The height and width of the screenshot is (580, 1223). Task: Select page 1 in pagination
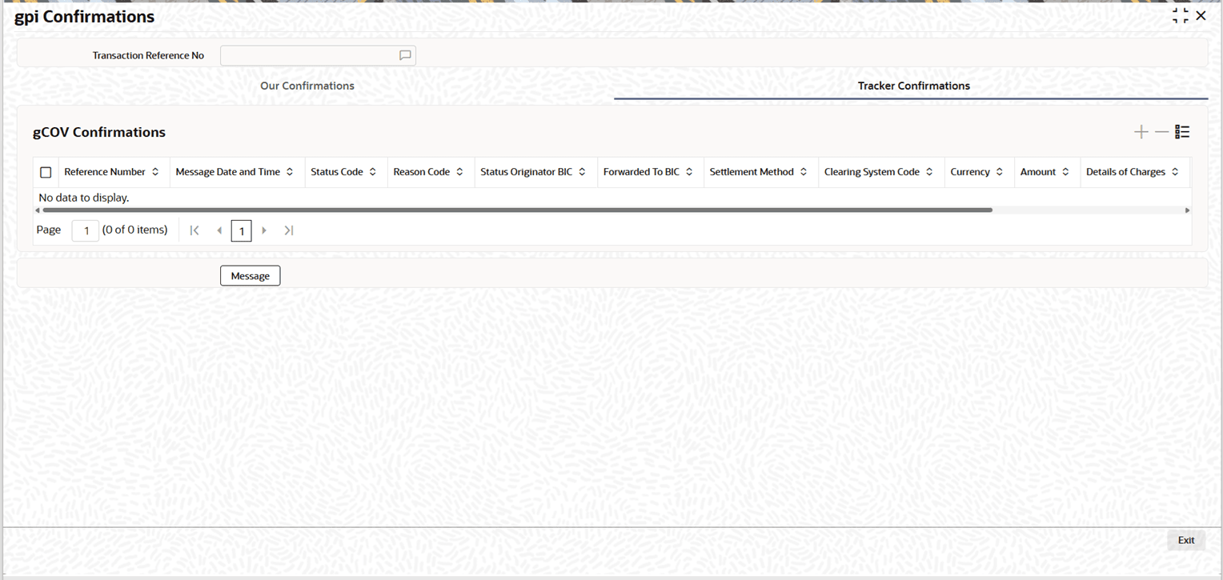pyautogui.click(x=242, y=231)
